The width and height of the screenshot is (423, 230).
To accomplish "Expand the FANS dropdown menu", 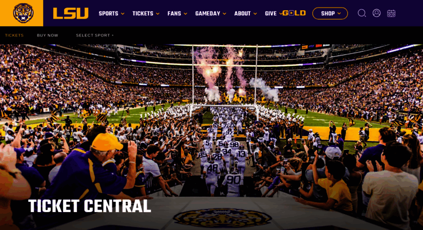I will [x=177, y=14].
